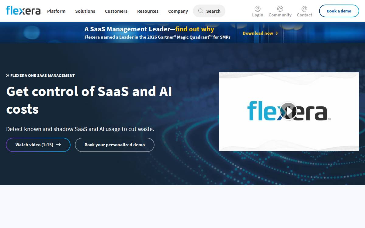Click 'Get control of SaaS and AI costs' heading
Viewport: 365px width, 228px height.
pos(89,100)
